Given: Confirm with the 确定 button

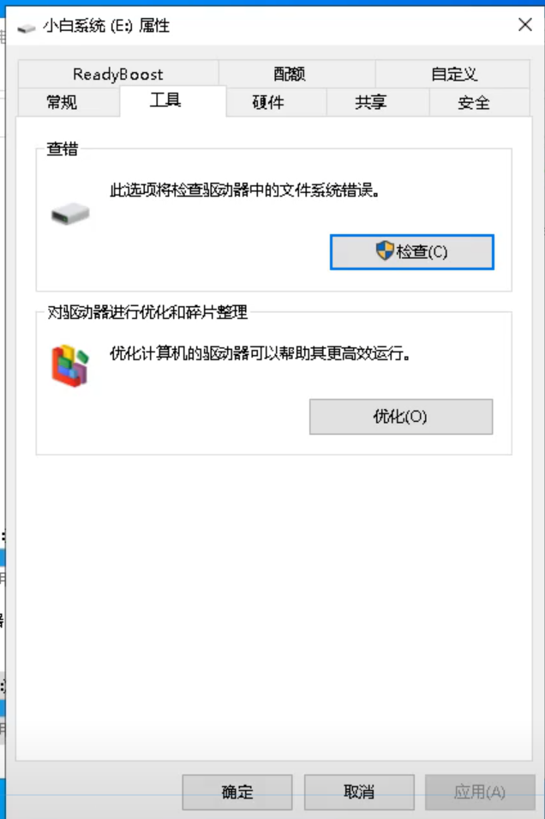Looking at the screenshot, I should point(237,792).
